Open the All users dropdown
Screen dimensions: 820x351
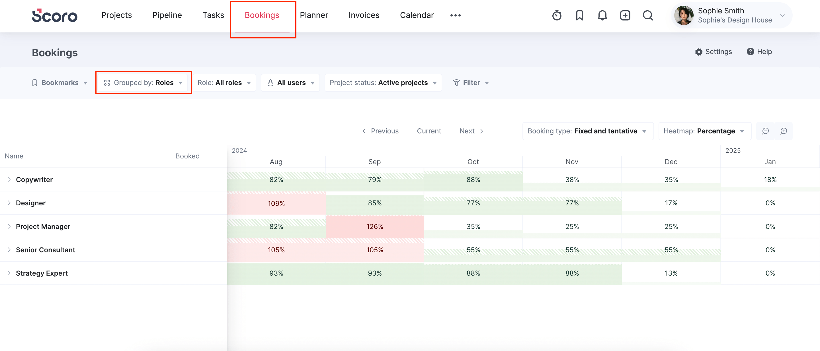pos(290,83)
